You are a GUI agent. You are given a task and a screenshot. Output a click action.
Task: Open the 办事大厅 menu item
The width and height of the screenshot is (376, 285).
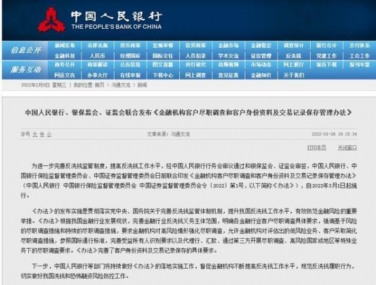[x=97, y=75]
